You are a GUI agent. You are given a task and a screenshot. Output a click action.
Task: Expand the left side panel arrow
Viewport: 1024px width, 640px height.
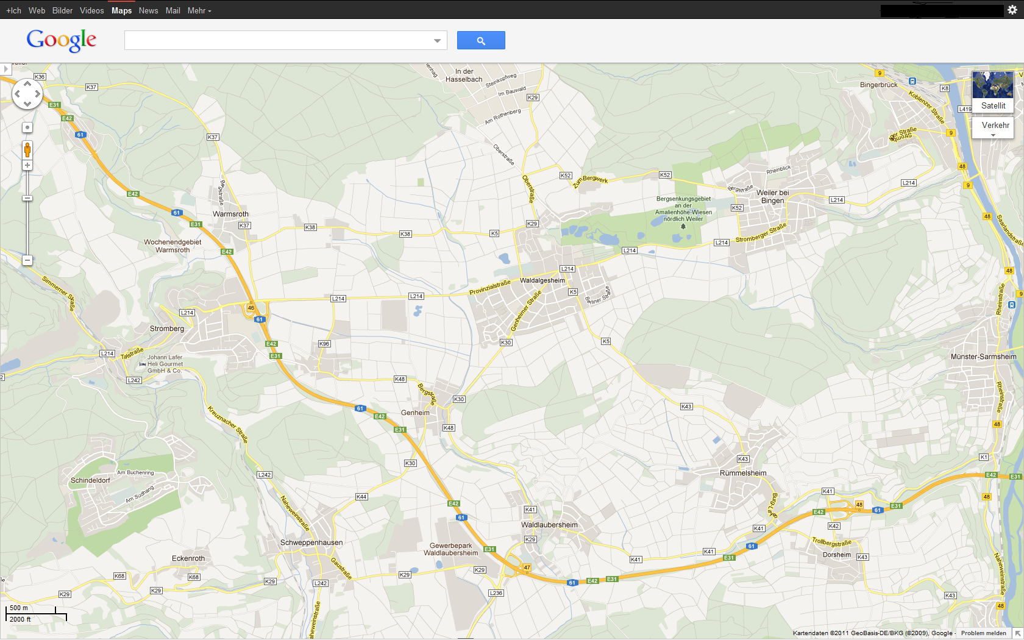coord(5,68)
